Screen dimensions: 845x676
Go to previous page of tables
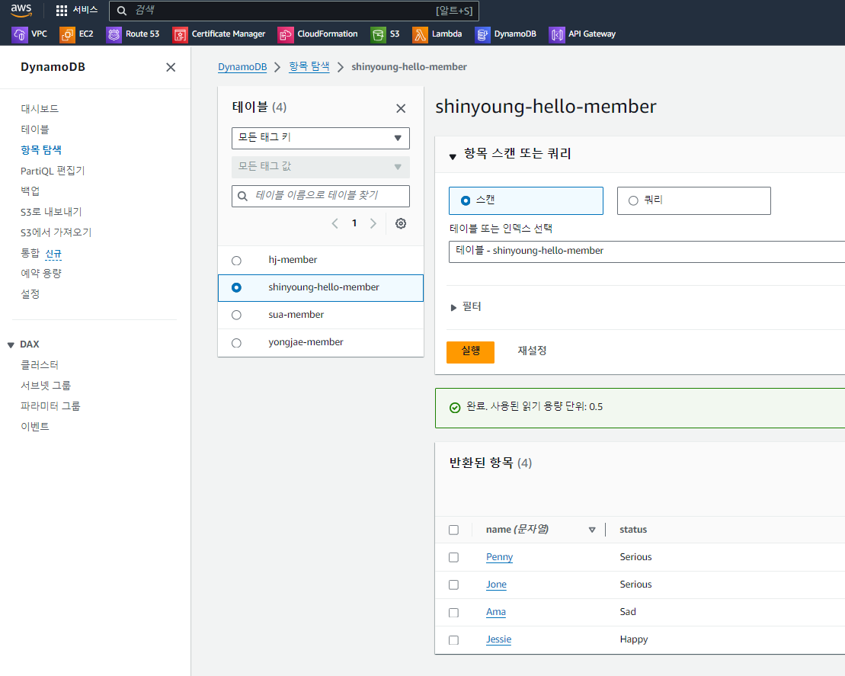coord(334,223)
